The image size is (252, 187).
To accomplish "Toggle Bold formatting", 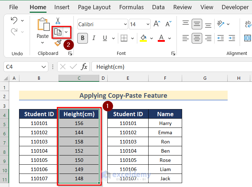I will click(x=83, y=38).
